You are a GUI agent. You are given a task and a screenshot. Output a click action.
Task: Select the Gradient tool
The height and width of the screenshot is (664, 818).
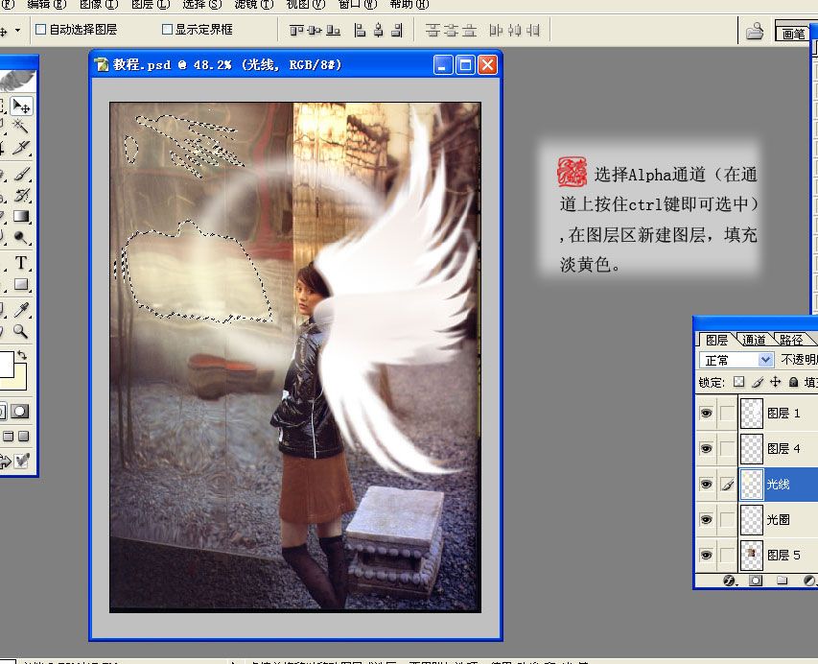21,216
